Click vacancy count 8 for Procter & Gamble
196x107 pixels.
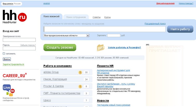[x=86, y=86]
